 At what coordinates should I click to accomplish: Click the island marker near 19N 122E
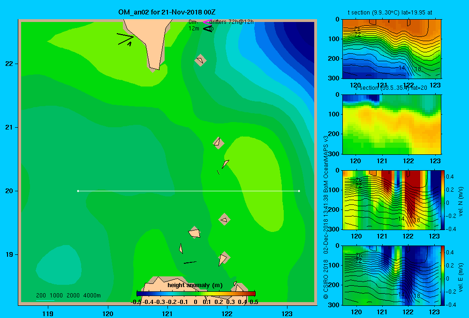pos(224,258)
